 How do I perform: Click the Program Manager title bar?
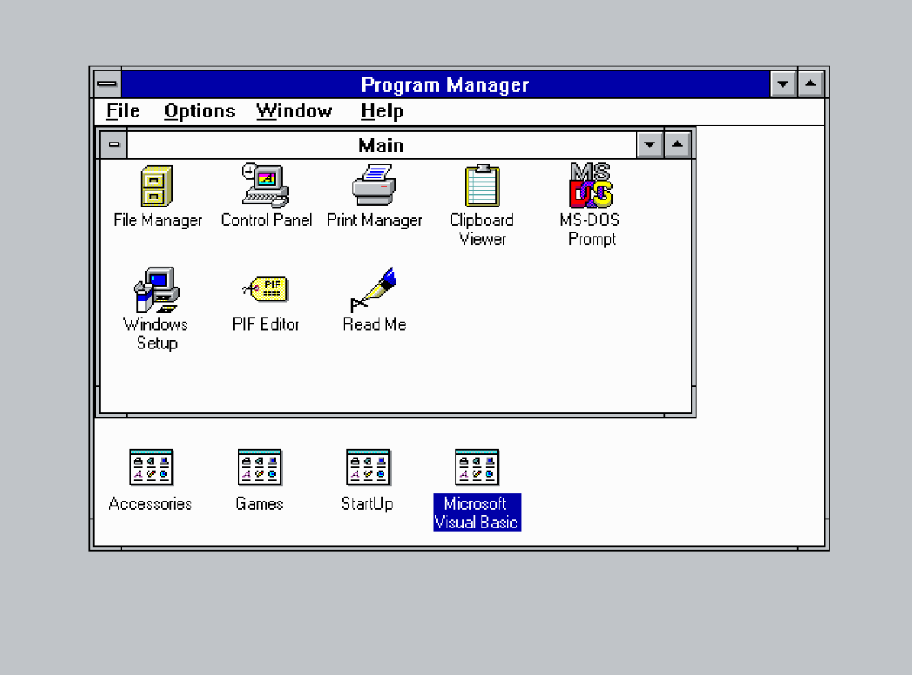pyautogui.click(x=445, y=84)
